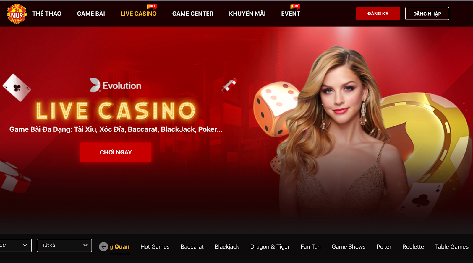Click the Evolution provider logo

click(115, 85)
